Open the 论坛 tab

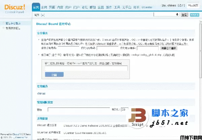[x=85, y=7]
